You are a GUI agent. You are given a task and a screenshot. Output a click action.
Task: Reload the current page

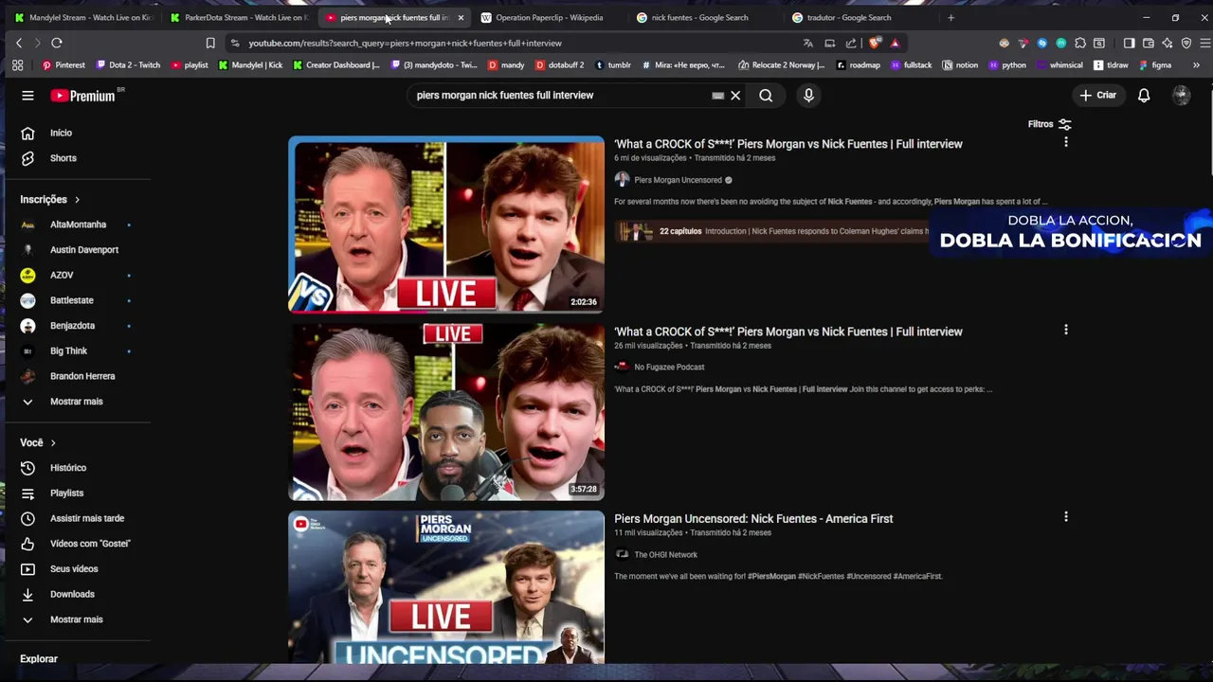[x=57, y=43]
